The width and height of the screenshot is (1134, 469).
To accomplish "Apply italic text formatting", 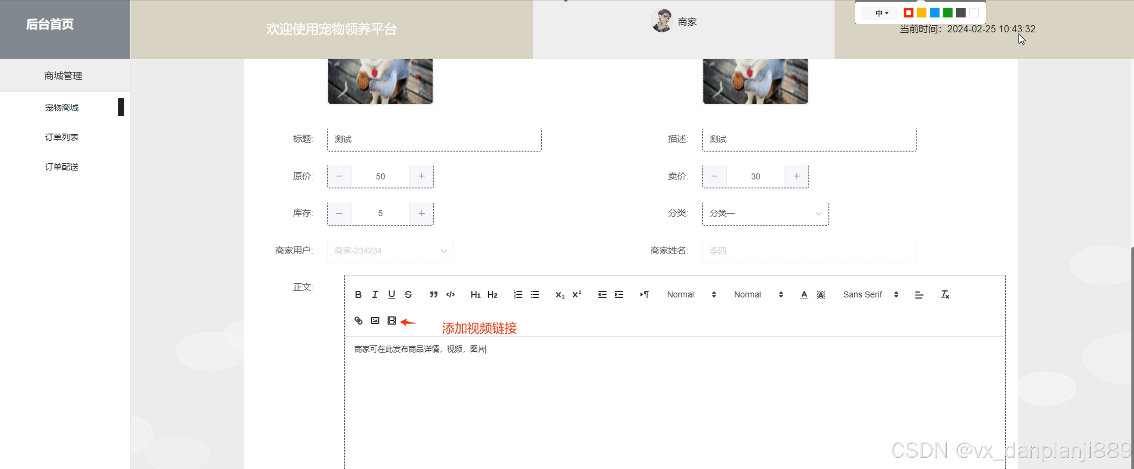I will click(375, 294).
